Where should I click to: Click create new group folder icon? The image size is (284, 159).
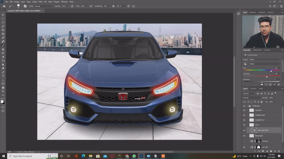[x=271, y=151]
